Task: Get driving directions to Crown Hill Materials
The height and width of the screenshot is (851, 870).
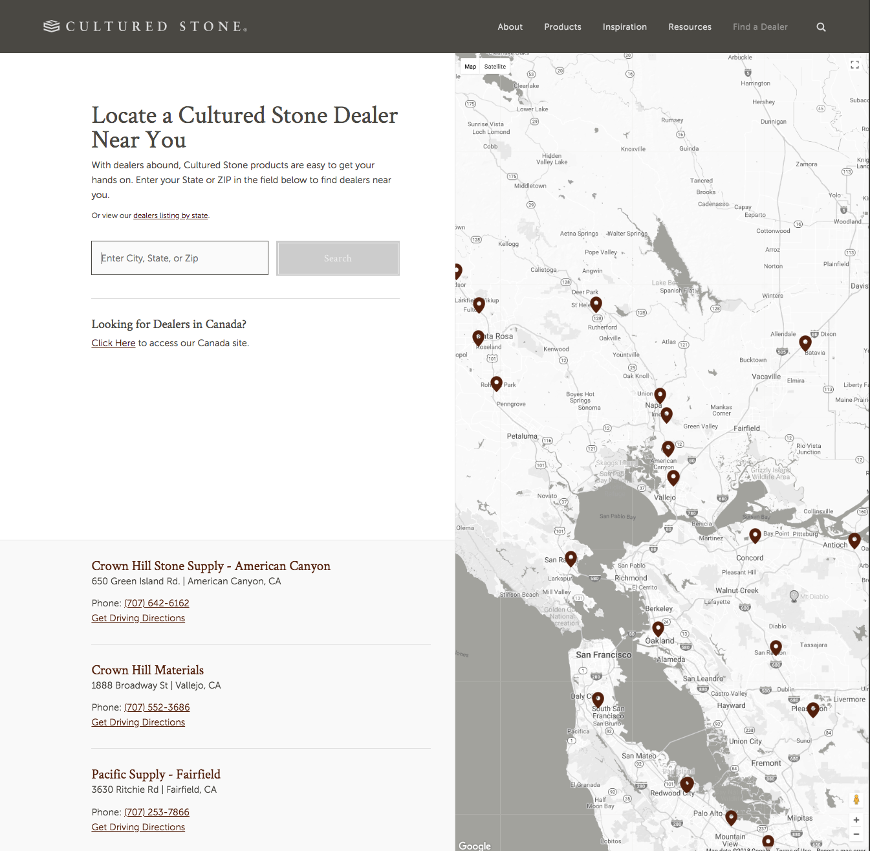Action: click(138, 722)
